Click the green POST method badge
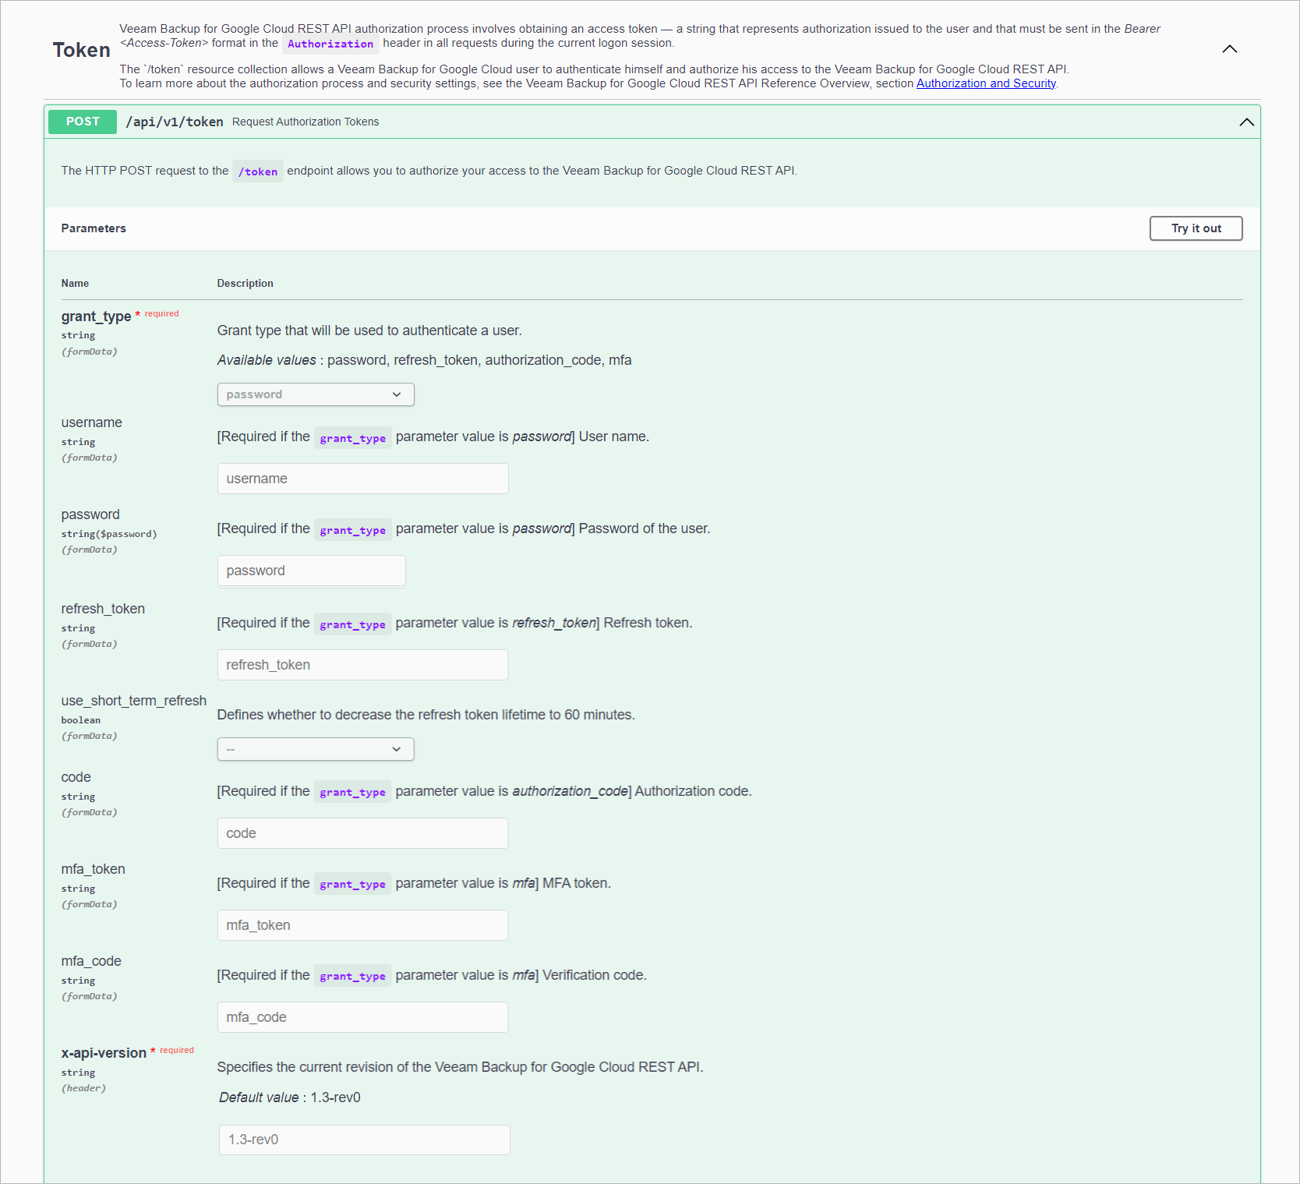Image resolution: width=1300 pixels, height=1184 pixels. (83, 122)
